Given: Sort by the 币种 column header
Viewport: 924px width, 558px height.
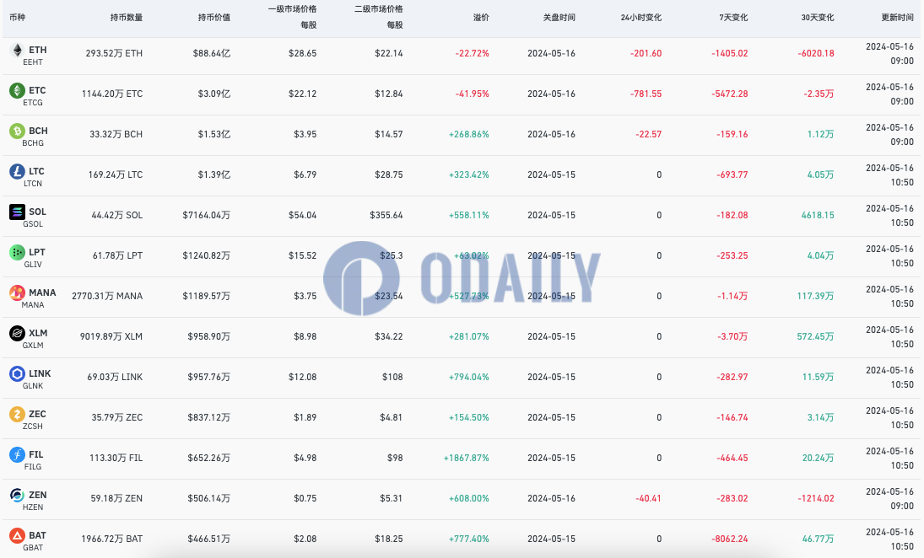Looking at the screenshot, I should click(x=17, y=17).
